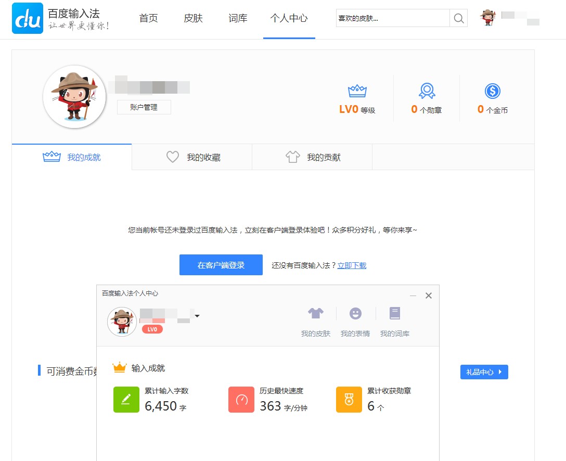This screenshot has width=566, height=461.
Task: Click the 可消费金币 section heading
Action: [x=72, y=371]
